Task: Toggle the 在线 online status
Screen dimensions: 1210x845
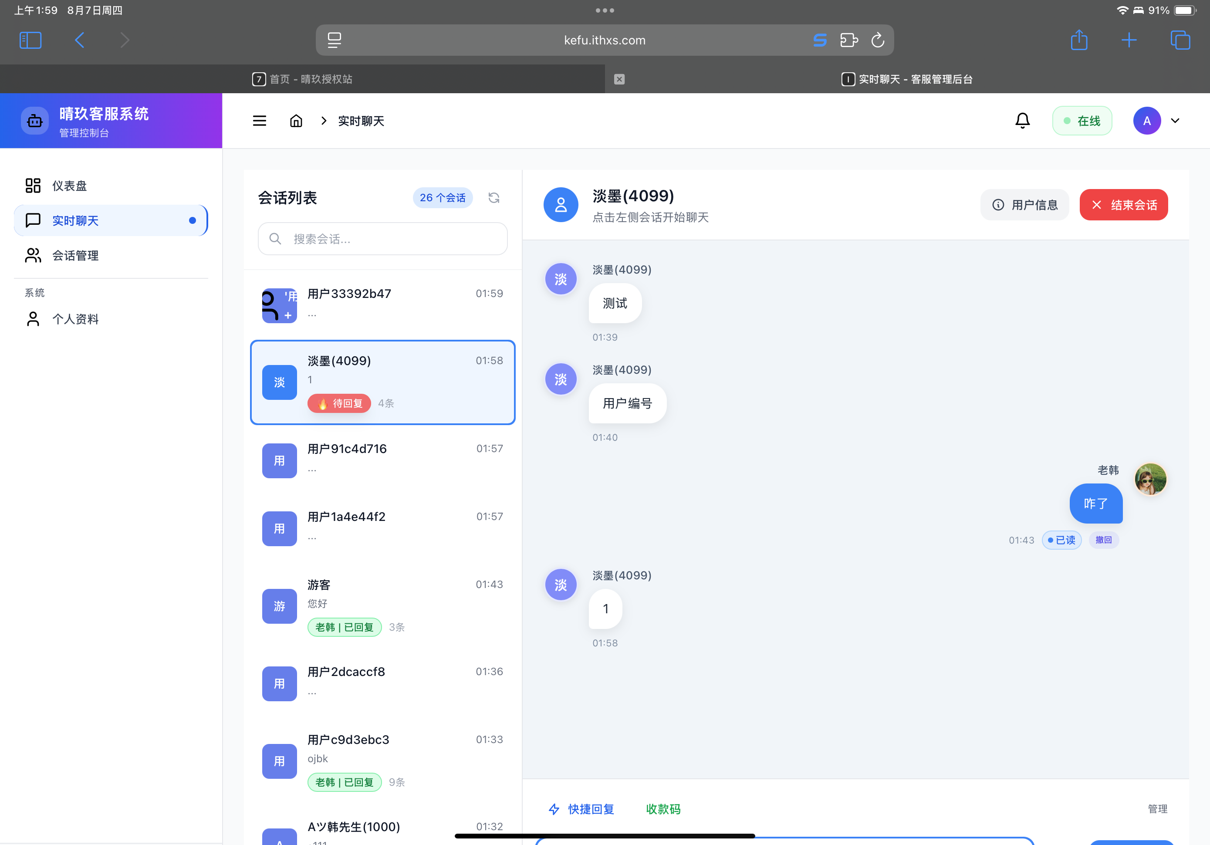Action: tap(1082, 121)
